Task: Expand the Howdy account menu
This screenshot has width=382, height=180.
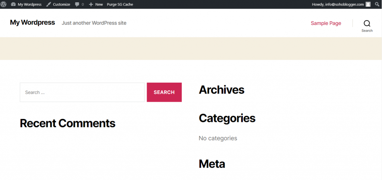Action: 338,4
